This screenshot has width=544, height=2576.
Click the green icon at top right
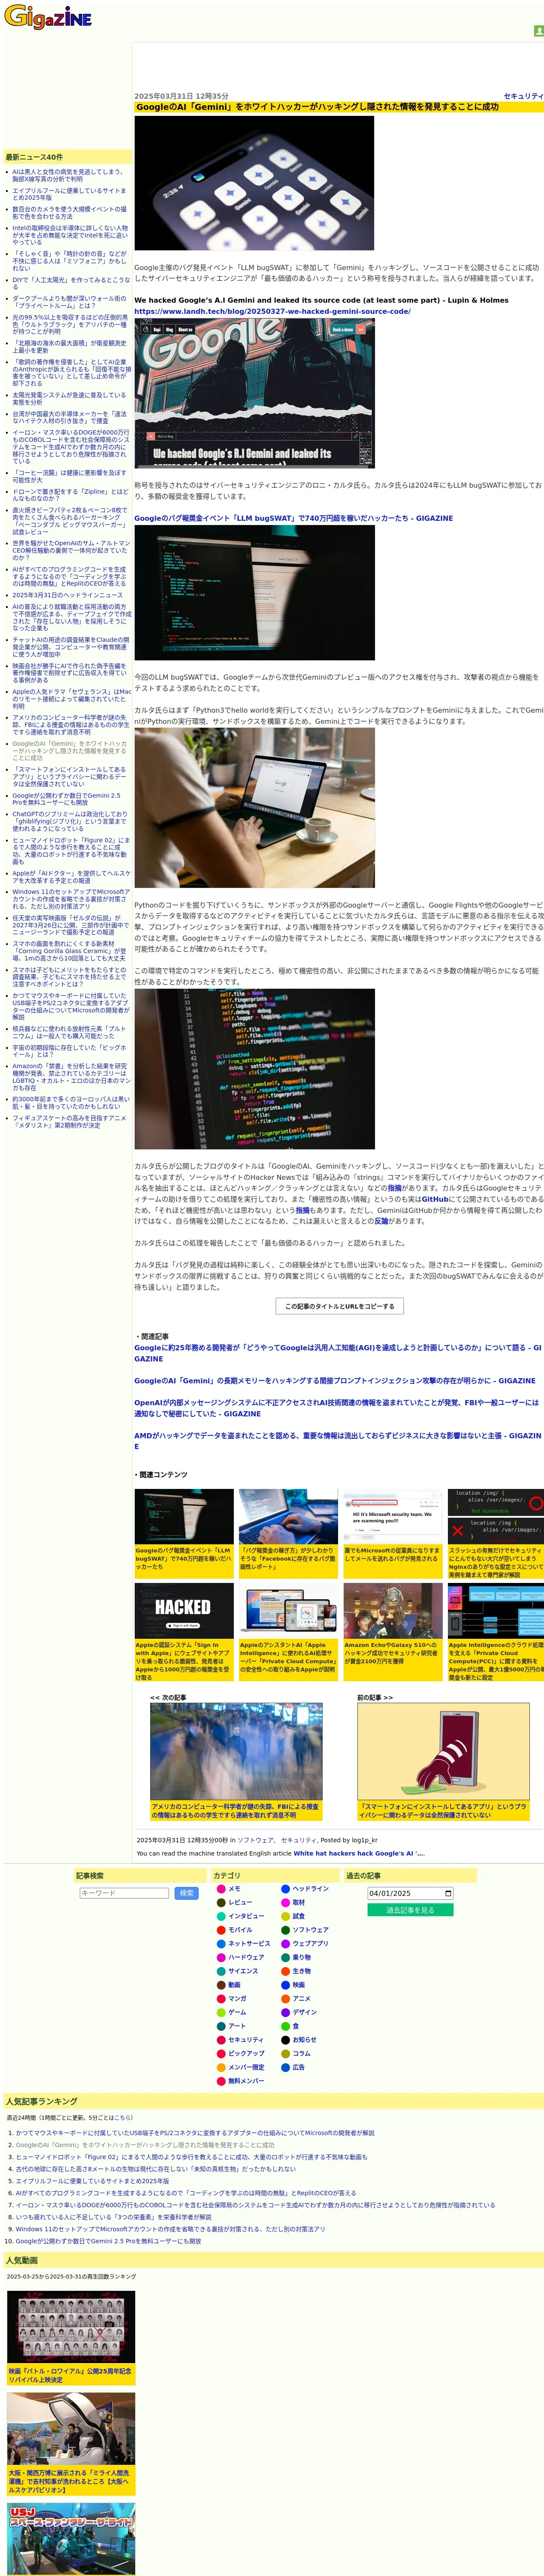[538, 31]
